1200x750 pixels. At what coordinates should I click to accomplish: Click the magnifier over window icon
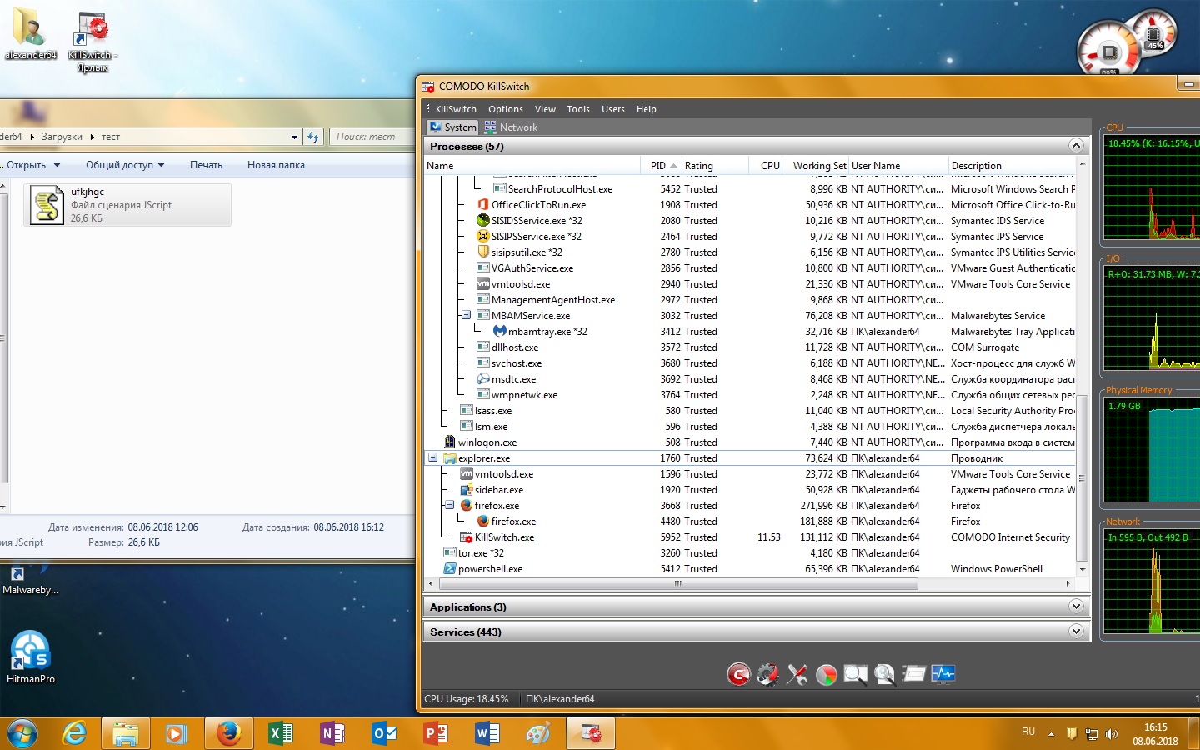(855, 674)
